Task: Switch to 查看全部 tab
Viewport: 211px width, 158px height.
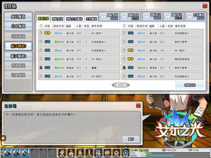Action: [43, 19]
